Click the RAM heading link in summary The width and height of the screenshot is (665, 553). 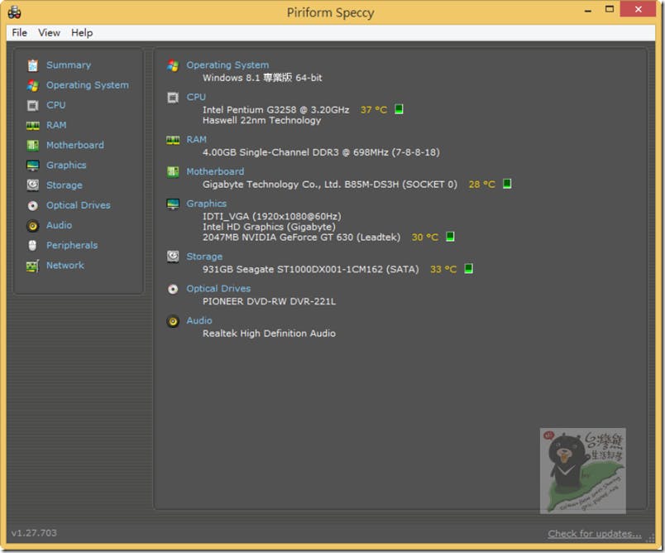[197, 140]
